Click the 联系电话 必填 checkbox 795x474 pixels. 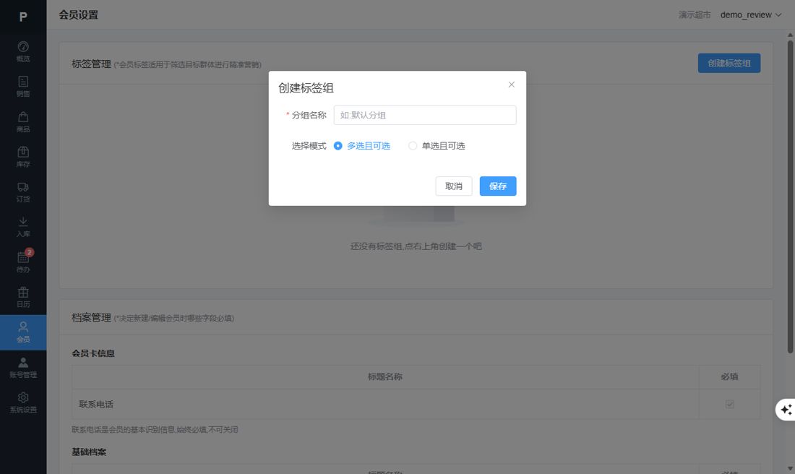coord(730,404)
